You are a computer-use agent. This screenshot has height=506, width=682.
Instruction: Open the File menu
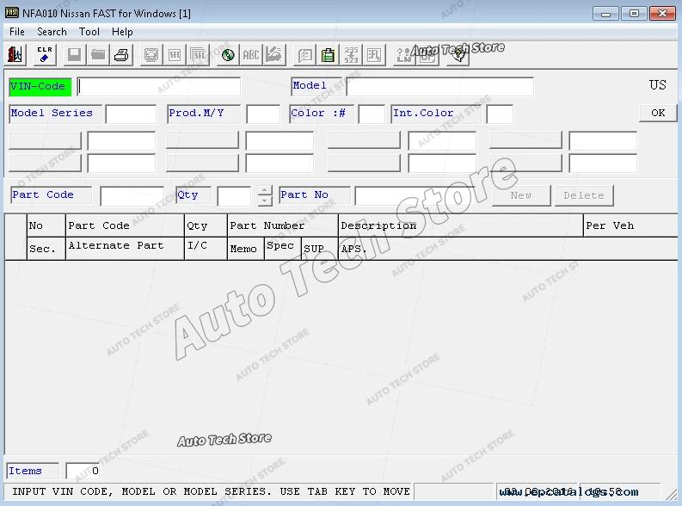tap(17, 32)
